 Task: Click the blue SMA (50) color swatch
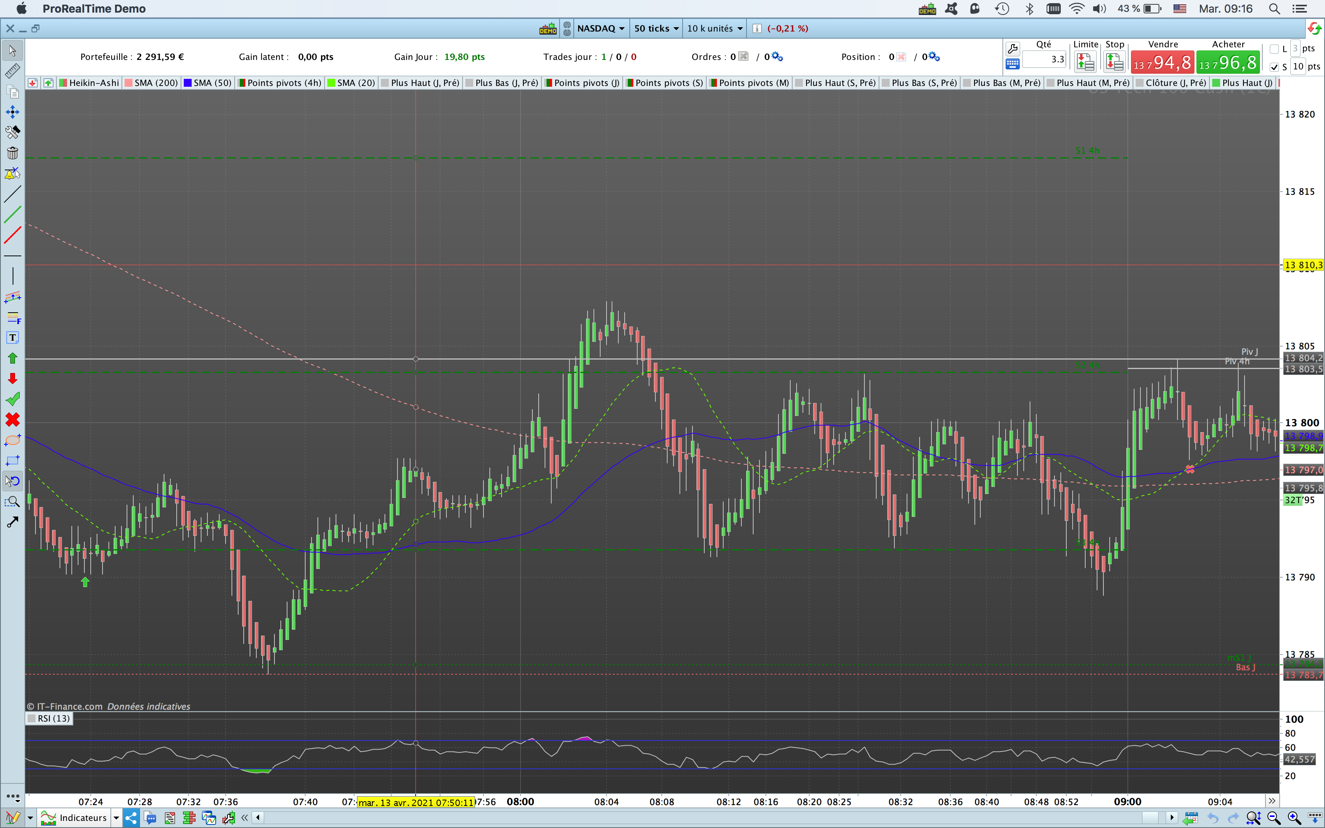click(x=188, y=83)
